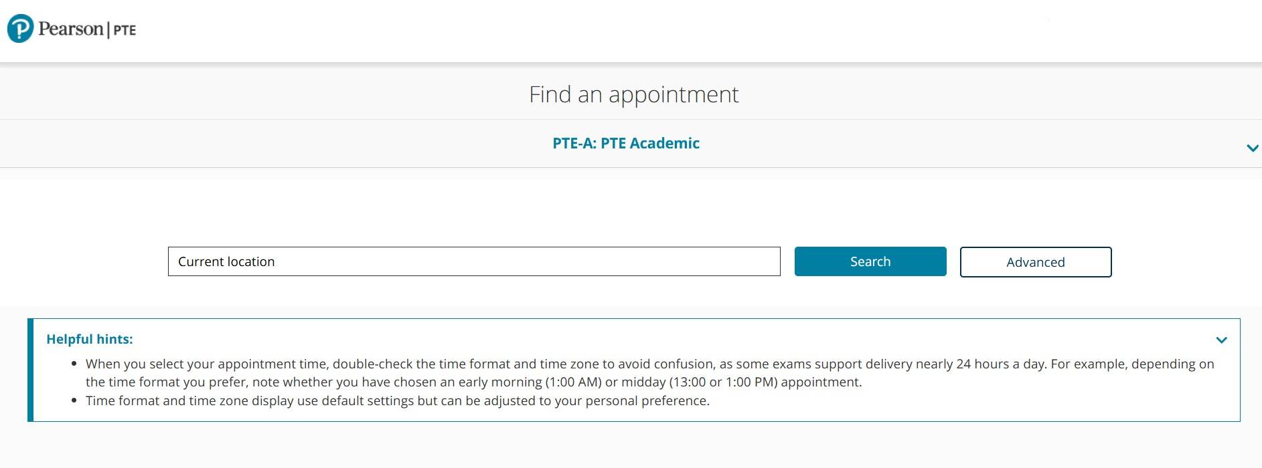Screen dimensions: 1262x468
Task: Click the PTE branding text in the header
Action: coord(125,30)
